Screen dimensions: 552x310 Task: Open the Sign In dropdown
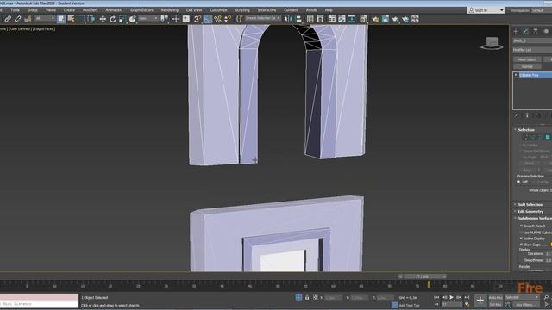click(486, 10)
